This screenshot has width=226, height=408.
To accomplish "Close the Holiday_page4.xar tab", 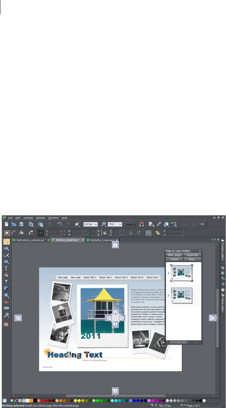I will tap(83, 240).
